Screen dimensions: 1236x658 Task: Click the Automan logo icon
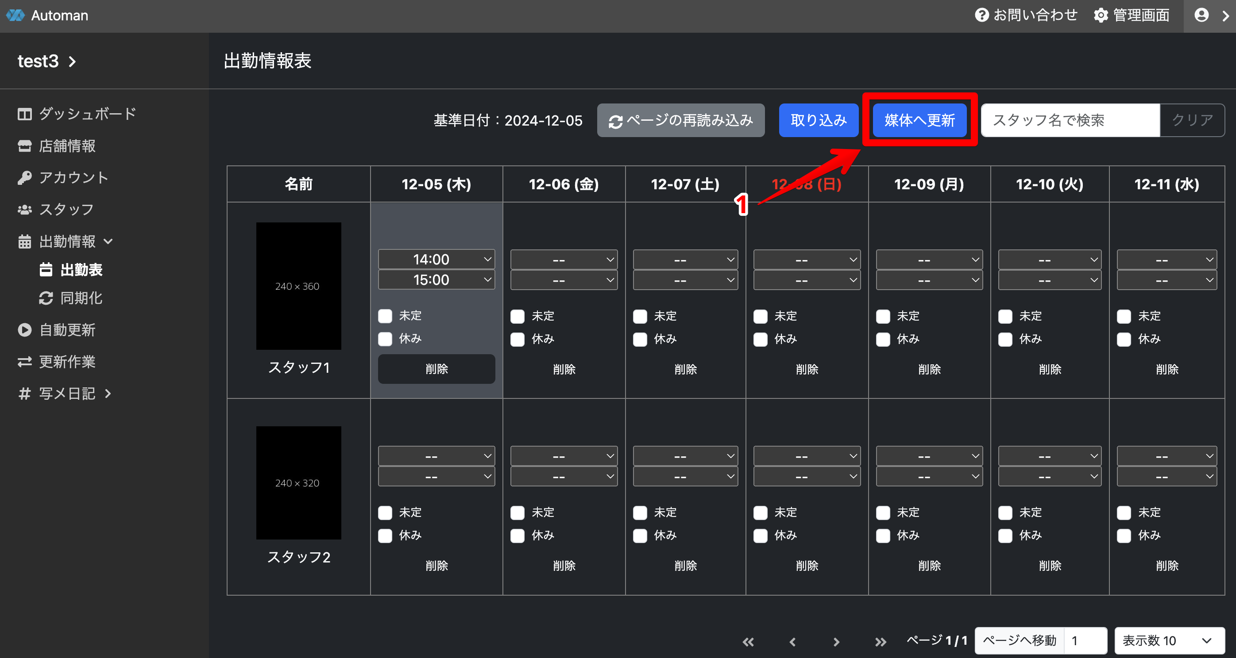tap(15, 15)
